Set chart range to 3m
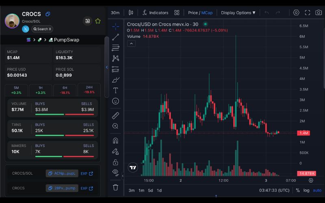The height and width of the screenshot is (203, 325). [131, 190]
